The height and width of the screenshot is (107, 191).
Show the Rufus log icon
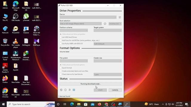(x=74, y=90)
